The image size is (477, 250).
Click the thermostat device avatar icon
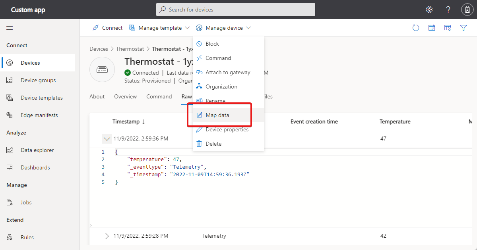[x=102, y=70]
